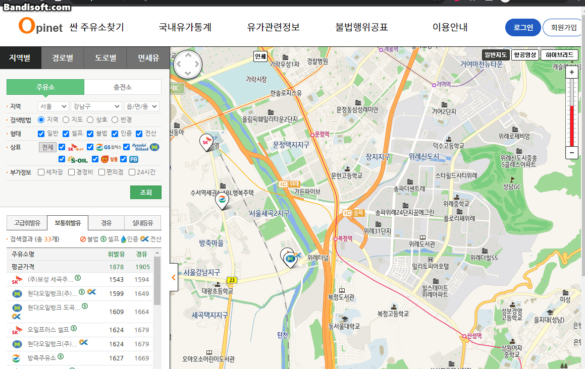Open the 서울 city dropdown
585x369 pixels.
pyautogui.click(x=53, y=106)
